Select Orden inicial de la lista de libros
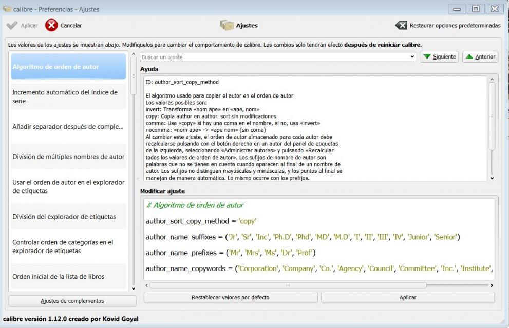Viewport: 509px width, 328px height. coord(68,277)
